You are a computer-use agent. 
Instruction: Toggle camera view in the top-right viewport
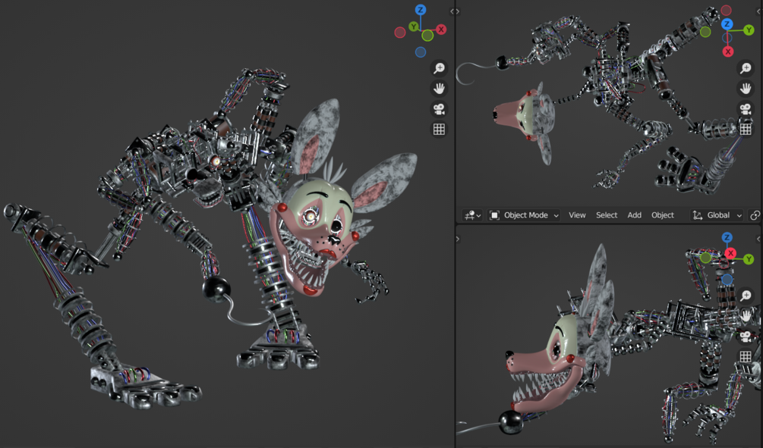point(746,109)
